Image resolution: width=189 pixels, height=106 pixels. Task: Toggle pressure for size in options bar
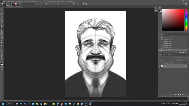(83, 4)
